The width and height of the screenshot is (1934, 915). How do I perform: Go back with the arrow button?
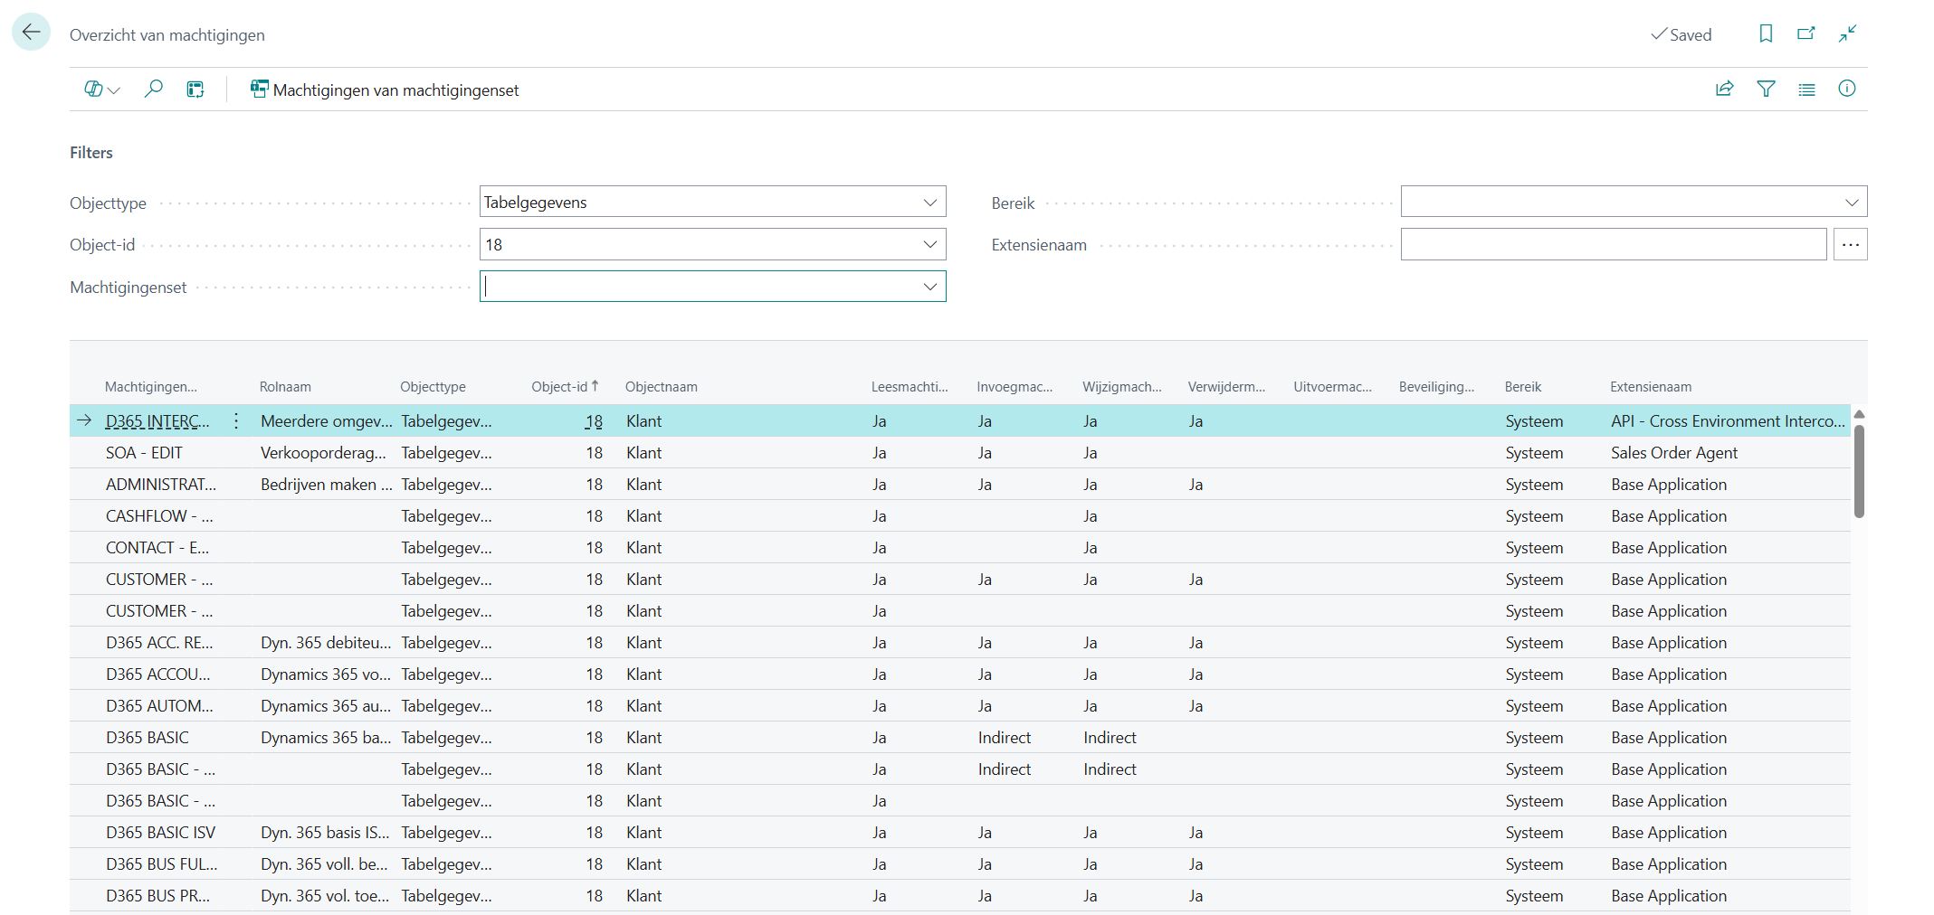click(31, 33)
